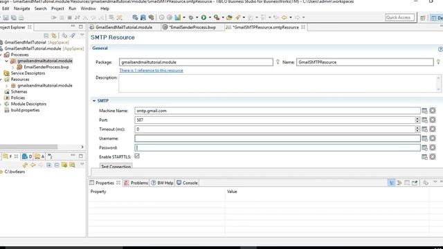This screenshot has height=249, width=443.
Task: Open the Help menu
Action: point(105,8)
